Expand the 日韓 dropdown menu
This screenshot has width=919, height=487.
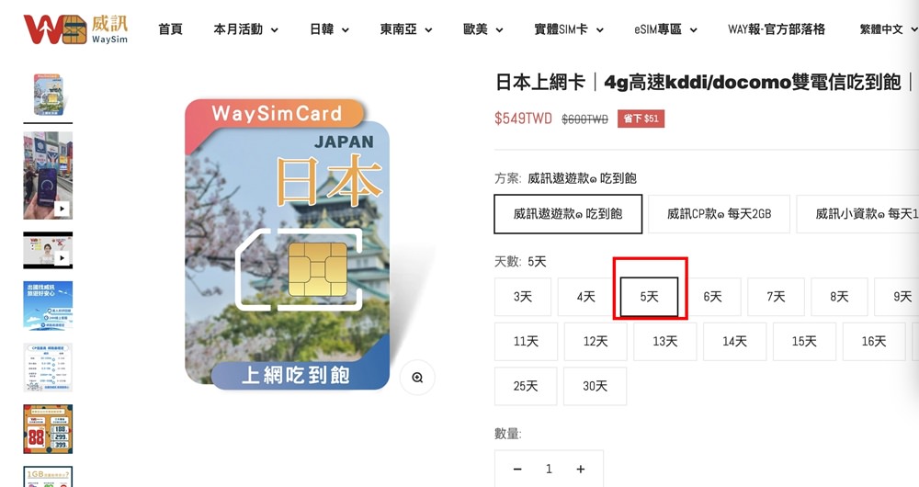pyautogui.click(x=329, y=29)
